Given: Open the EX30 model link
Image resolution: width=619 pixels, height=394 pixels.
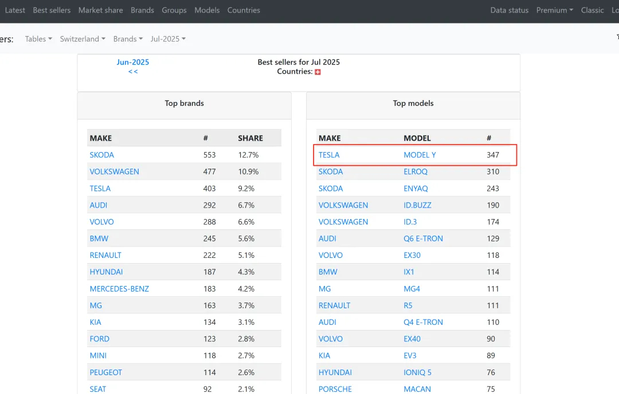Looking at the screenshot, I should coord(412,255).
